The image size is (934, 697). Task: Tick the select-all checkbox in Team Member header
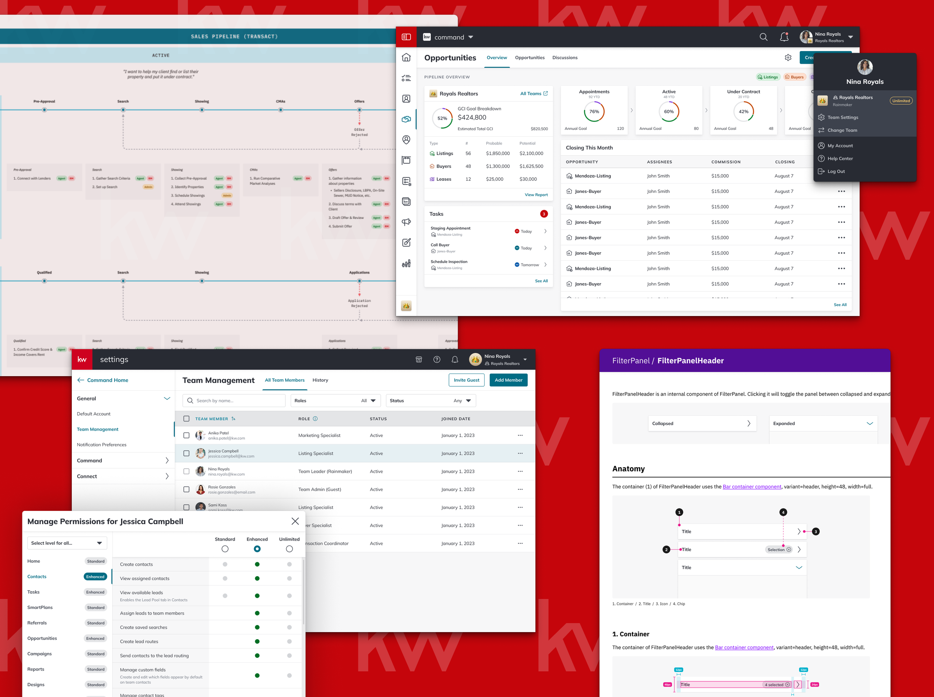(186, 419)
